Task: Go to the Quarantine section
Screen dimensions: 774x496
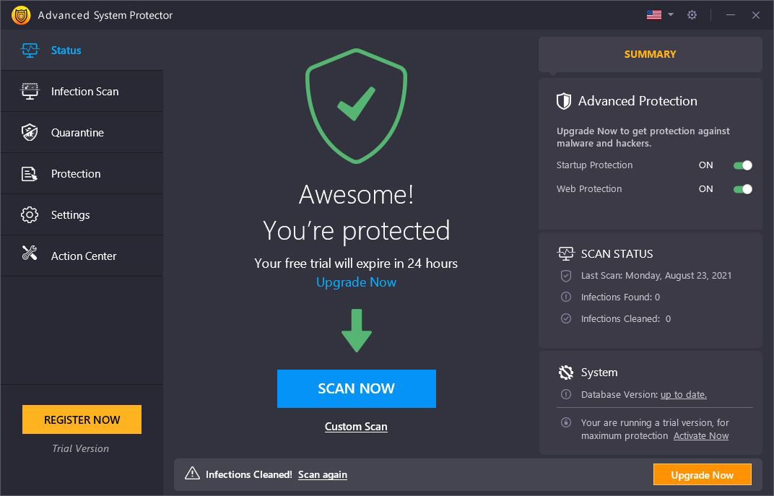Action: coord(82,132)
